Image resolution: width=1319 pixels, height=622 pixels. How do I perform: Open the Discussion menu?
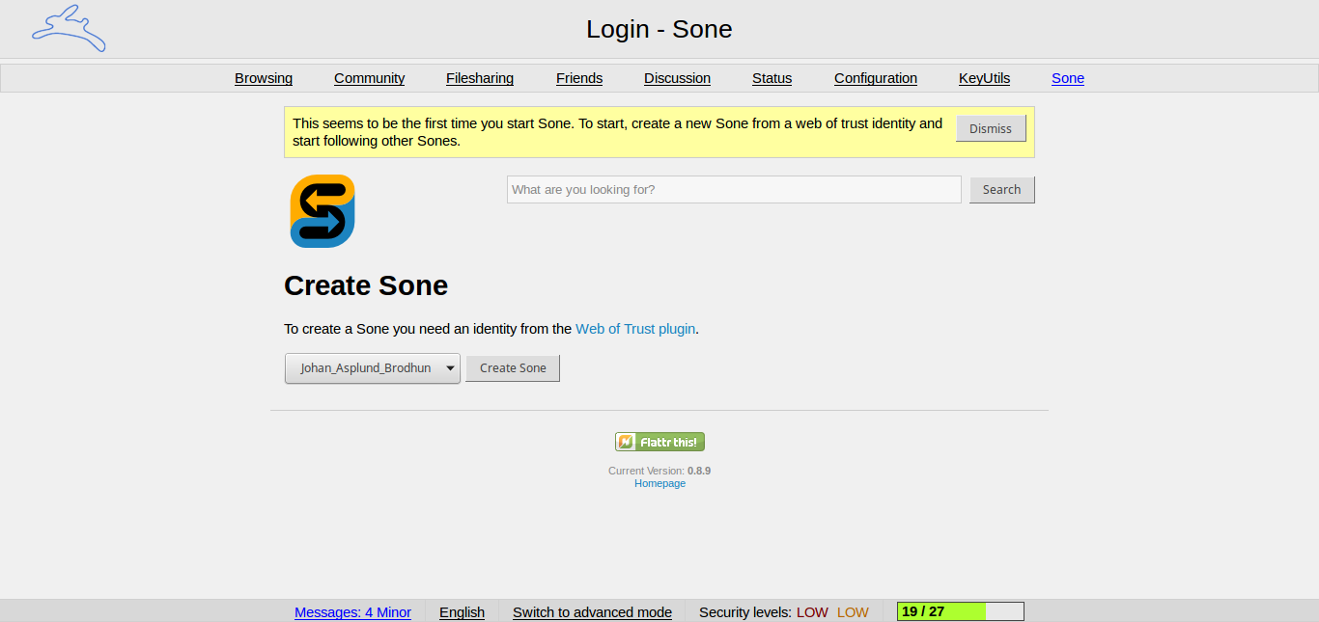pyautogui.click(x=677, y=78)
